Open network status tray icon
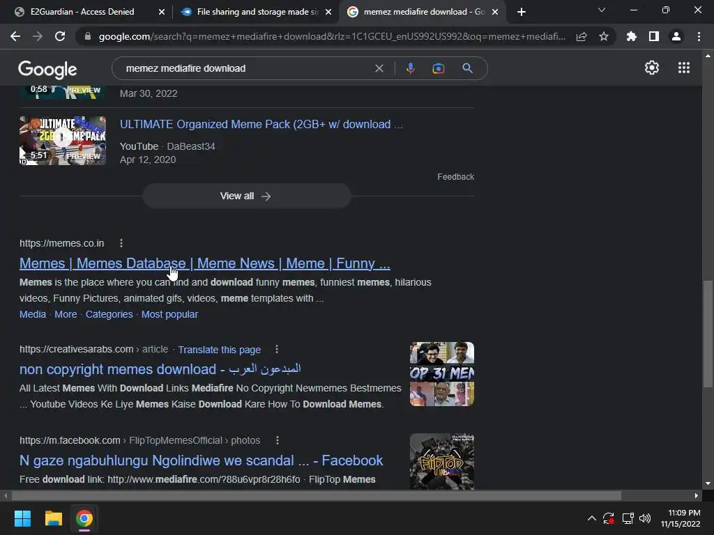 pyautogui.click(x=628, y=518)
